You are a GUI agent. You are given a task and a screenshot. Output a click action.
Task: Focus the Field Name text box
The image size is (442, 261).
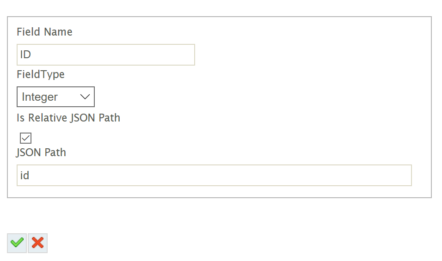click(x=105, y=55)
